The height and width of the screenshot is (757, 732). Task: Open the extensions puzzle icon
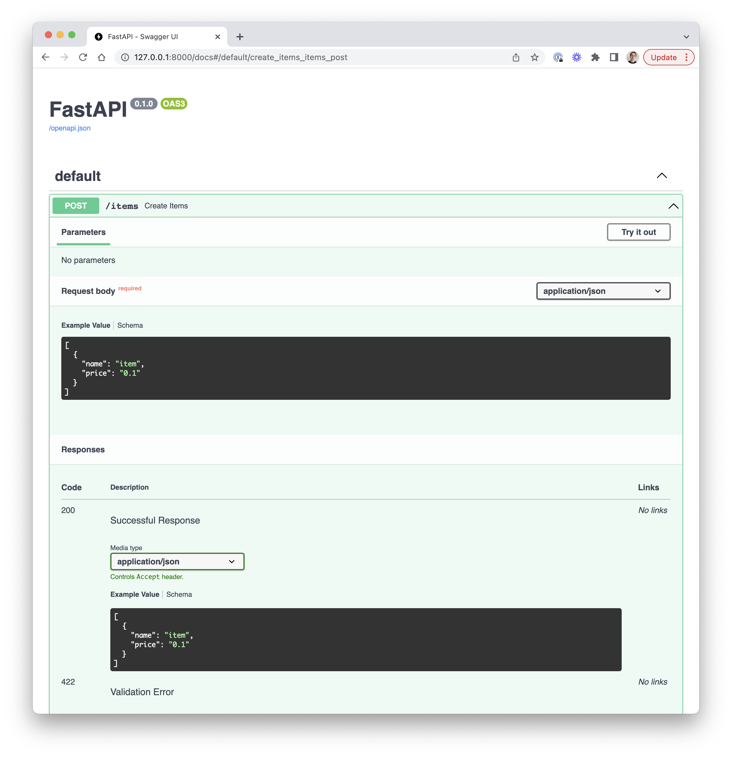tap(595, 57)
